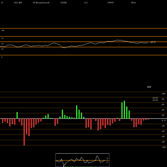Click the RSI axis label 0
167x167 pixels.
(2, 57)
